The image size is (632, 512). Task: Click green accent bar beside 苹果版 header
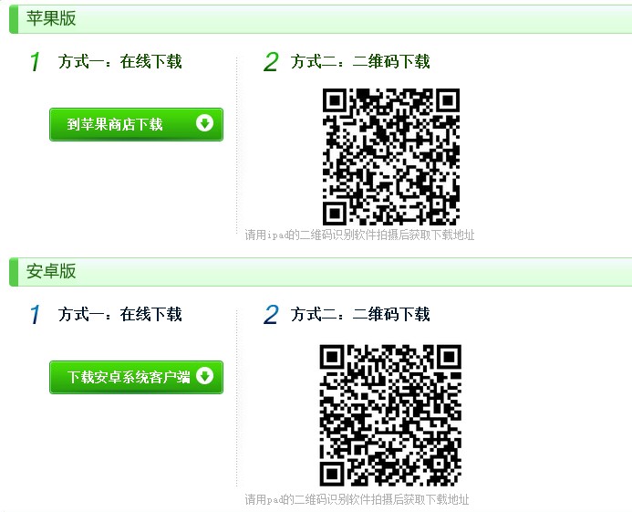[14, 19]
